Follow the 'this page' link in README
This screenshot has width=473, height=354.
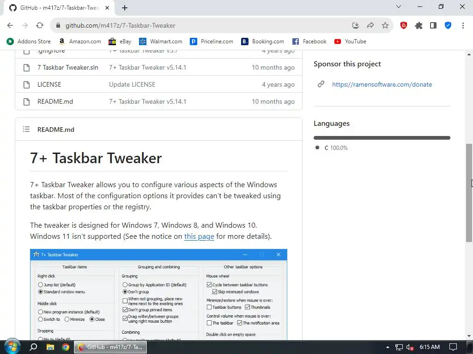coord(199,236)
